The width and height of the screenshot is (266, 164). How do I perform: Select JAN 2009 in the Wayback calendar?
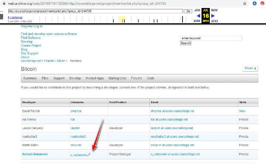[197, 15]
